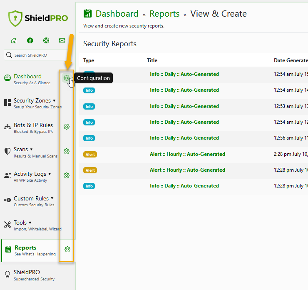Click the Scans shield icon
Screen dimensions: 308x290
pos(7,151)
